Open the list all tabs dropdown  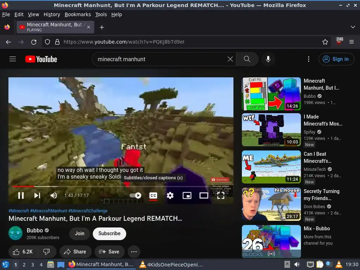353,27
